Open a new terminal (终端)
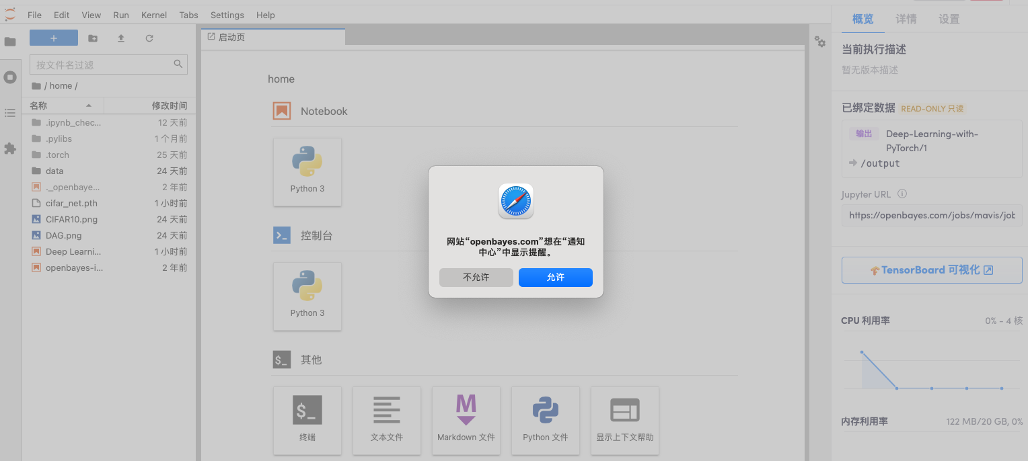This screenshot has width=1028, height=461. click(307, 419)
